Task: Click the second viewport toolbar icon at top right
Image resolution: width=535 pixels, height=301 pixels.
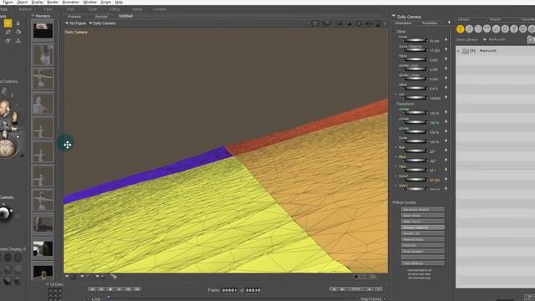Action: pyautogui.click(x=327, y=23)
